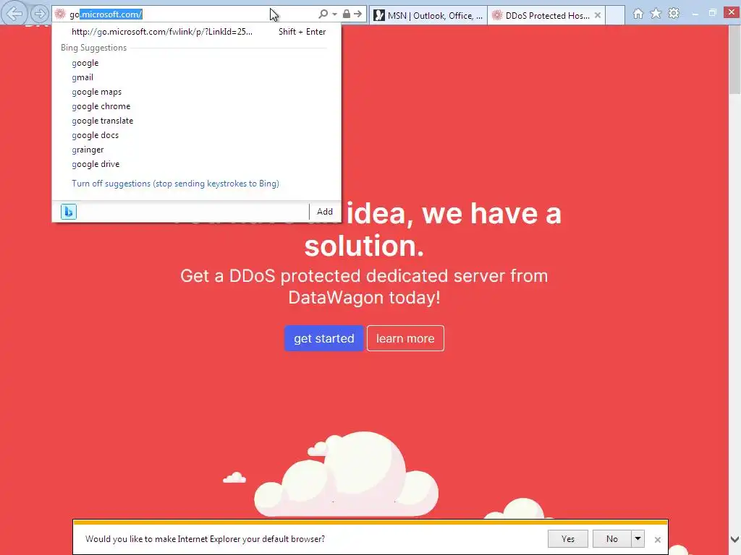Select the 'grainger' suggestion
The width and height of the screenshot is (741, 555).
pyautogui.click(x=196, y=150)
